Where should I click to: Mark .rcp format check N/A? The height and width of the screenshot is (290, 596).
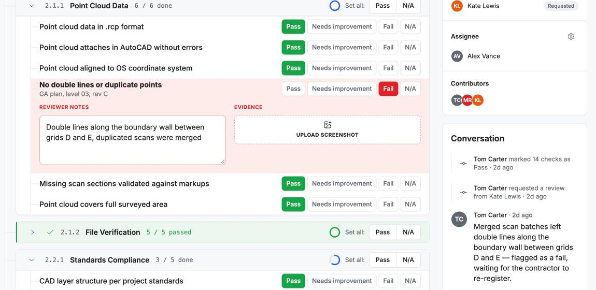(410, 26)
